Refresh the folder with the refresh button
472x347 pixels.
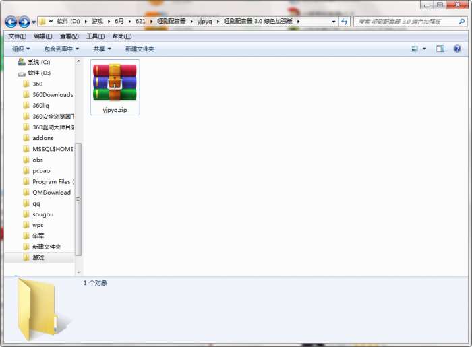click(345, 22)
